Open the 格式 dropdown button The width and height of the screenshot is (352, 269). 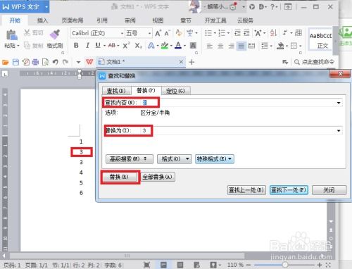point(175,159)
